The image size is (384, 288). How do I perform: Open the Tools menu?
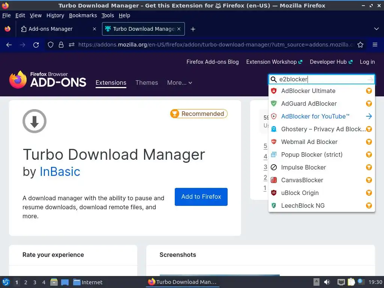pos(108,15)
